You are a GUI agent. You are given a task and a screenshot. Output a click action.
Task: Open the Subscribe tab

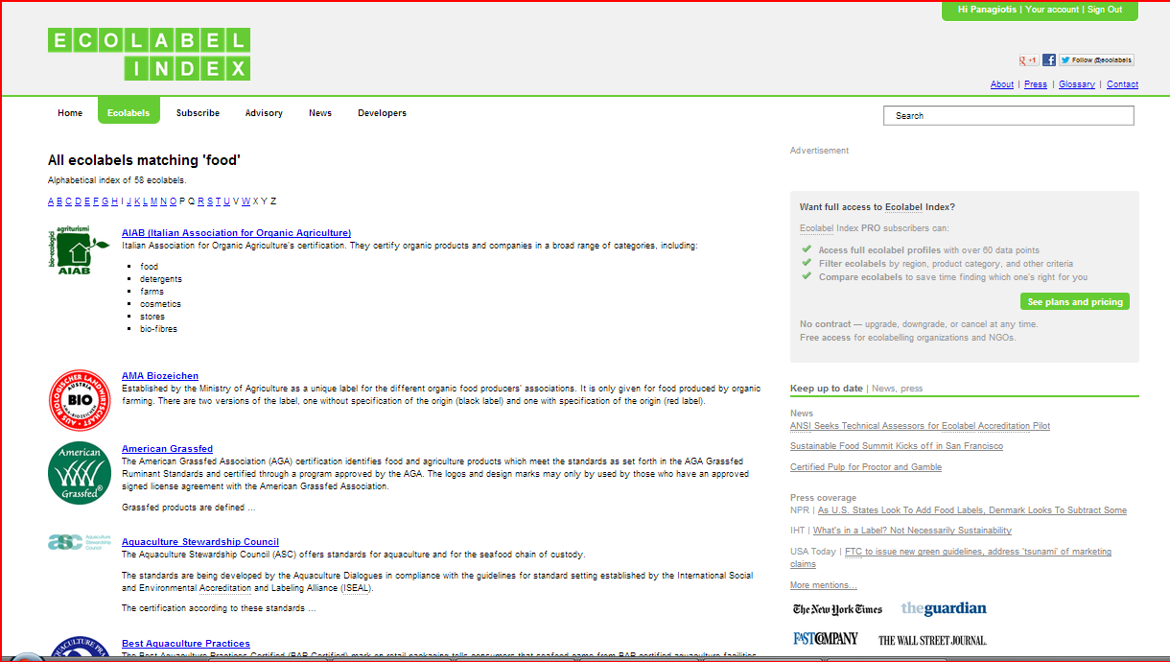coord(198,113)
